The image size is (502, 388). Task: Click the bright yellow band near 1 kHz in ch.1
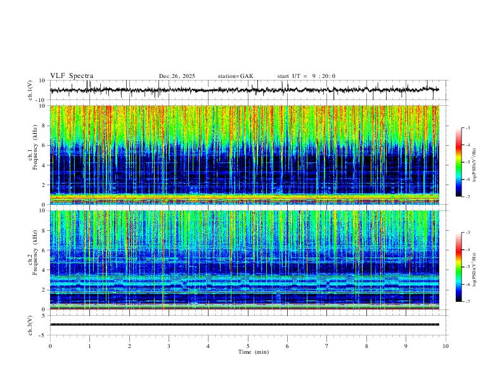click(244, 196)
